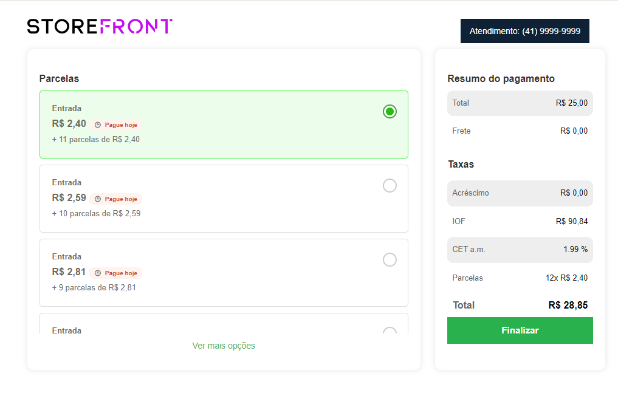Image resolution: width=618 pixels, height=410 pixels.
Task: Click the clock icon beside R$ 2,40
Action: 98,125
